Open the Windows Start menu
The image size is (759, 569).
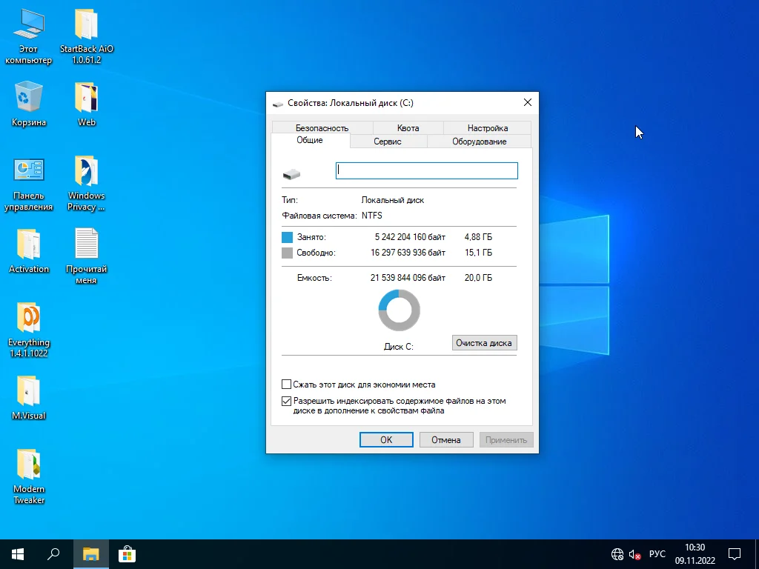18,553
